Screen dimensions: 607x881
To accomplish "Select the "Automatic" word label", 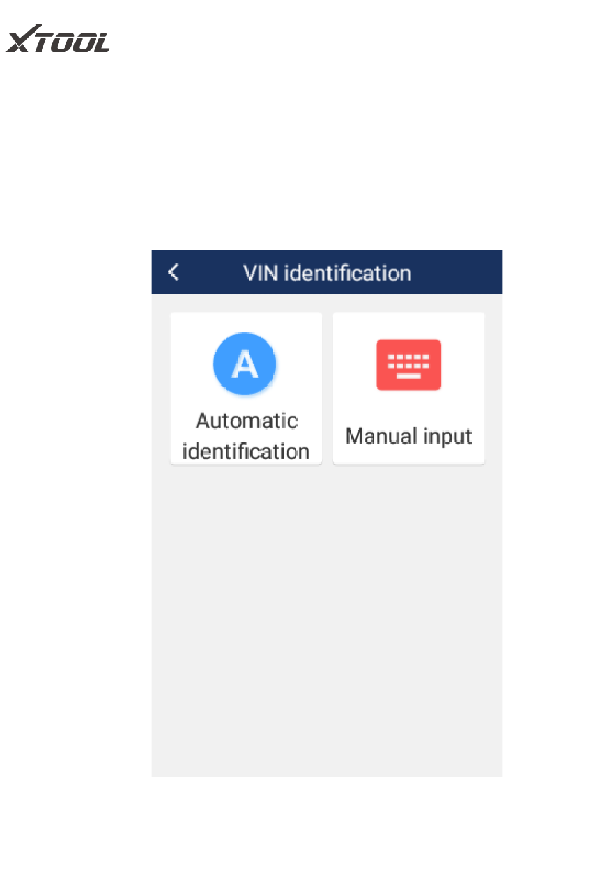I will coord(247,421).
